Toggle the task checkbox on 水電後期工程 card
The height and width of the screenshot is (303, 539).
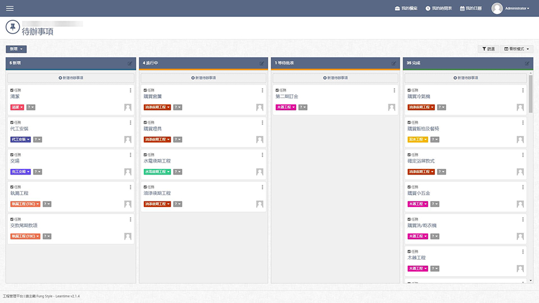pyautogui.click(x=145, y=154)
